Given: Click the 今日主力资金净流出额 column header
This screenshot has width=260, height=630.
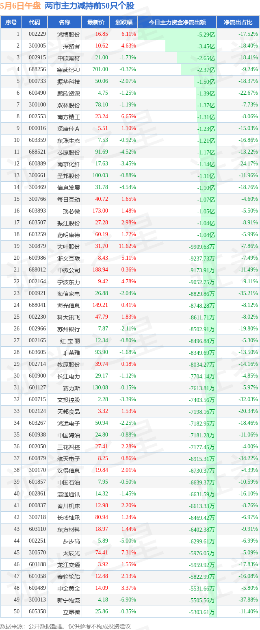Looking at the screenshot, I should coord(177,22).
